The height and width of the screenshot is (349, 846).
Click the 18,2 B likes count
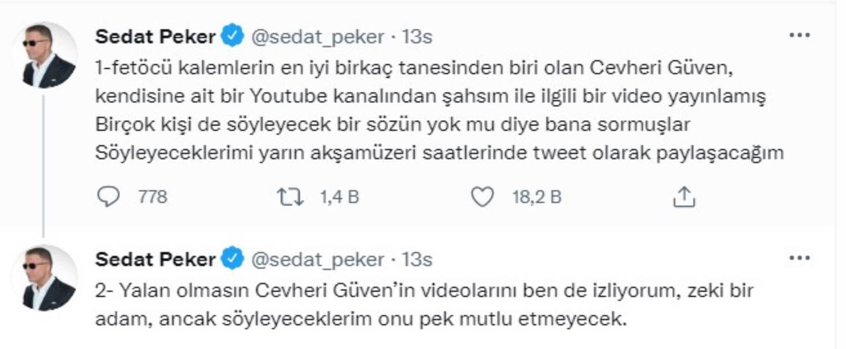tap(537, 197)
